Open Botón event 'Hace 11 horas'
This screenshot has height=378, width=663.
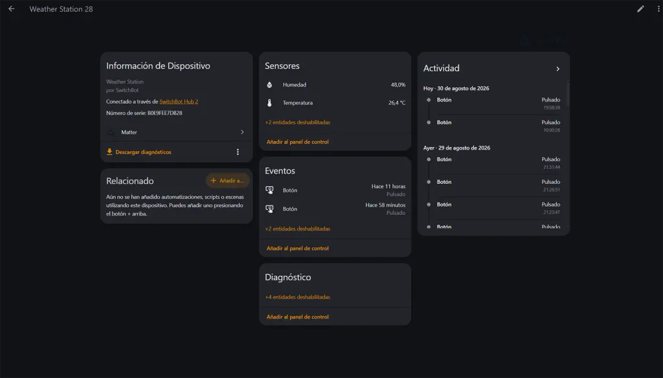tap(335, 190)
